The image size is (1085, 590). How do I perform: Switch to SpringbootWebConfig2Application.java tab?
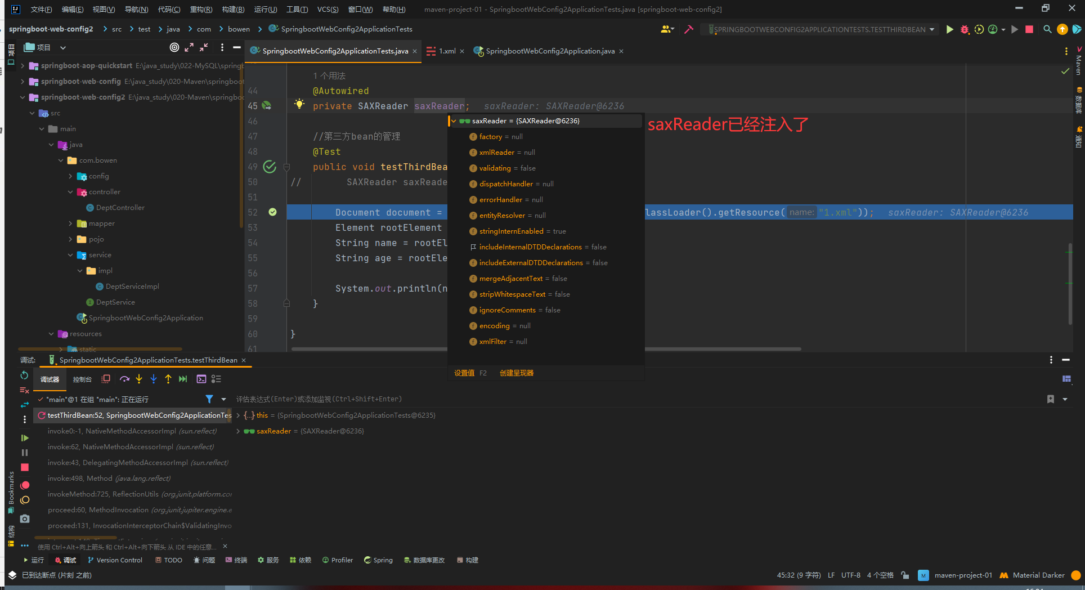[550, 51]
